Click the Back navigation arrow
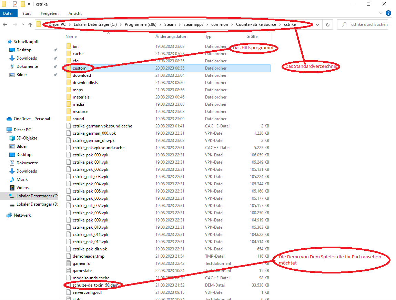396x300 pixels. [5, 25]
